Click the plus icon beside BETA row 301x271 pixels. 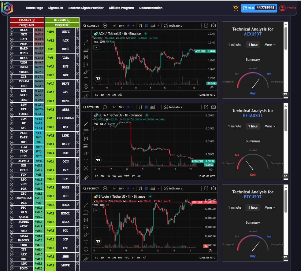12,30
